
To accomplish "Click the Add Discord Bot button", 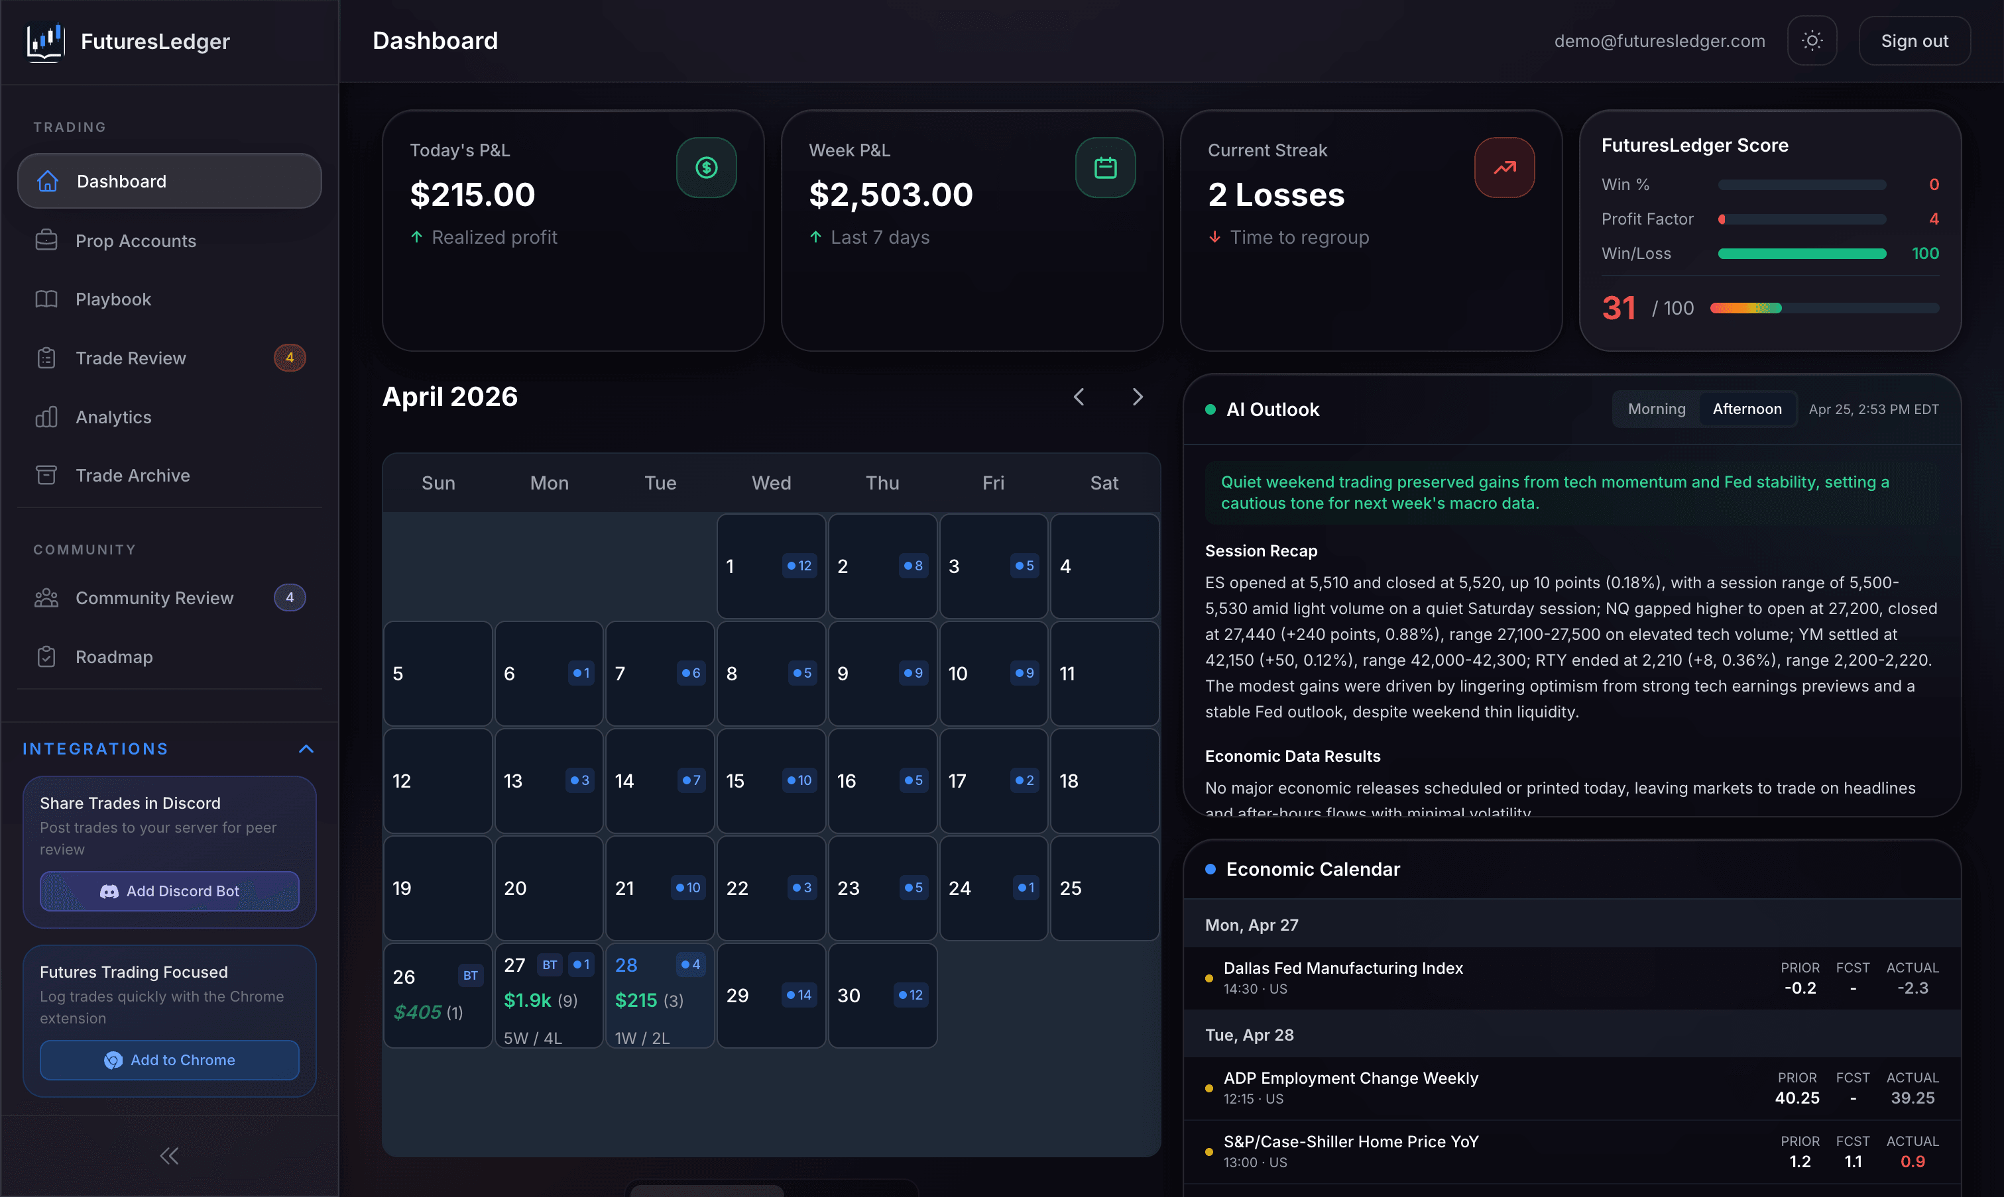I will point(170,892).
